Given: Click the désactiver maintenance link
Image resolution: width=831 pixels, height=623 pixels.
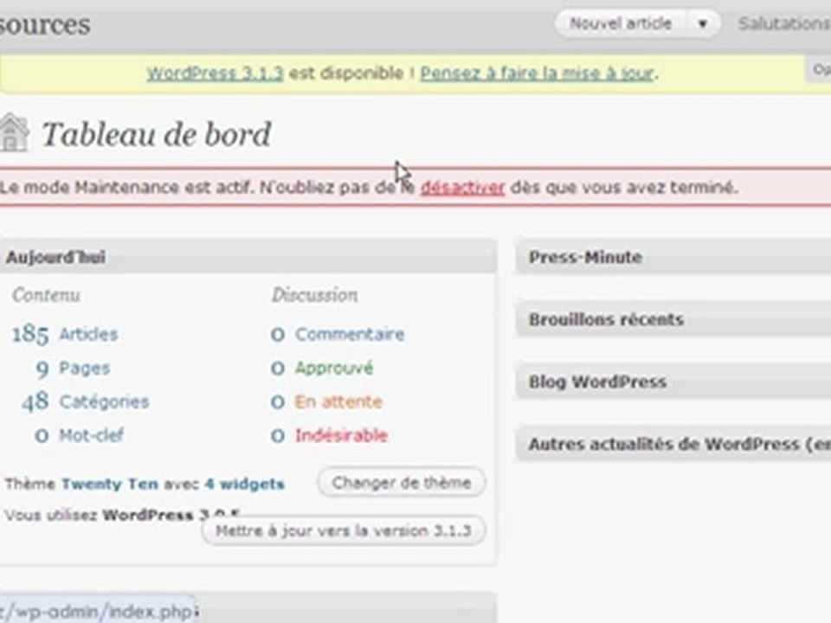Looking at the screenshot, I should click(462, 188).
